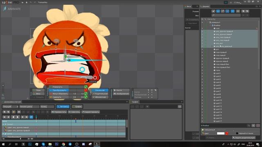Screen dimensions: 262x147
Task: Click the pencil filter icon in the tree toolbar
Action: [x=213, y=11]
